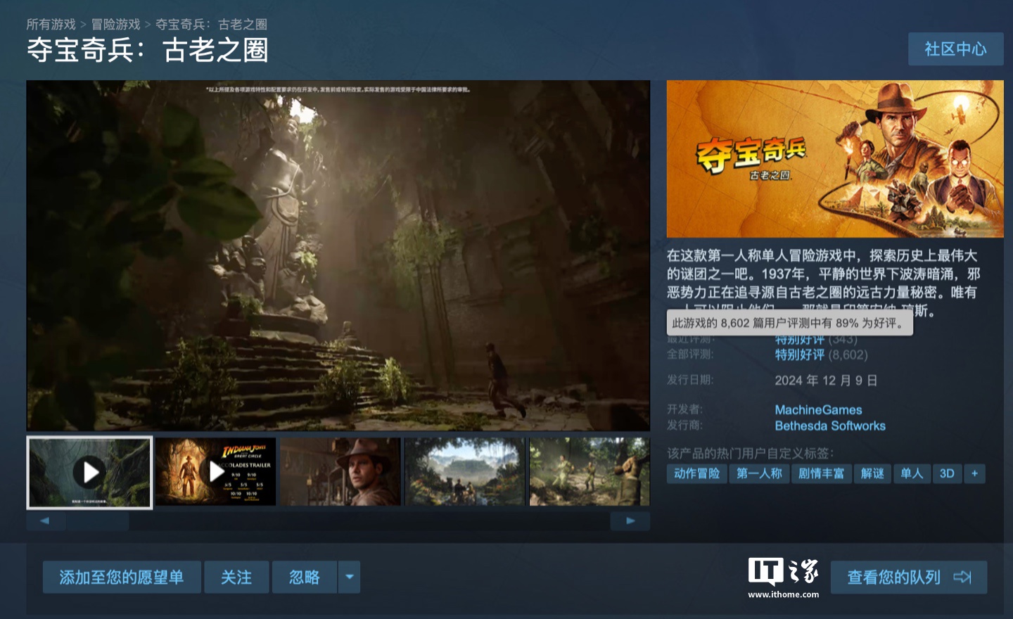1013x619 pixels.
Task: Open the 社区中心 button
Action: [955, 49]
